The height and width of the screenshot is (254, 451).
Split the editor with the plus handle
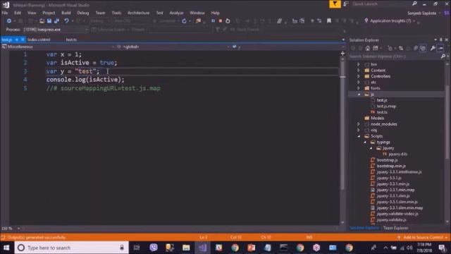(x=342, y=54)
